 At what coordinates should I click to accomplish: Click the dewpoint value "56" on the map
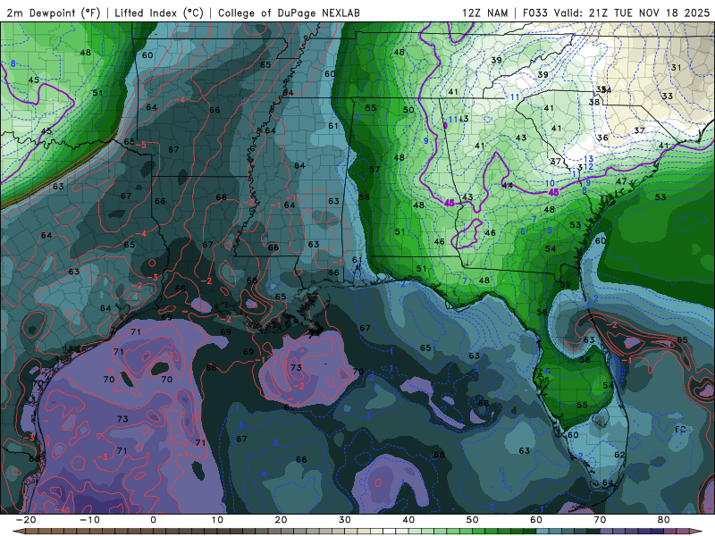click(542, 312)
